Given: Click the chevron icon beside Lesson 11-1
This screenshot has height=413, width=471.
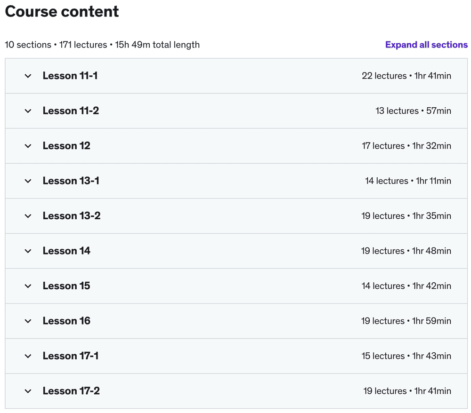Looking at the screenshot, I should tap(28, 76).
